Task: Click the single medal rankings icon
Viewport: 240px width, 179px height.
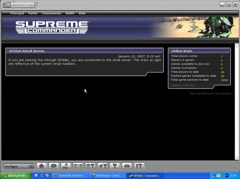Action: (x=115, y=166)
